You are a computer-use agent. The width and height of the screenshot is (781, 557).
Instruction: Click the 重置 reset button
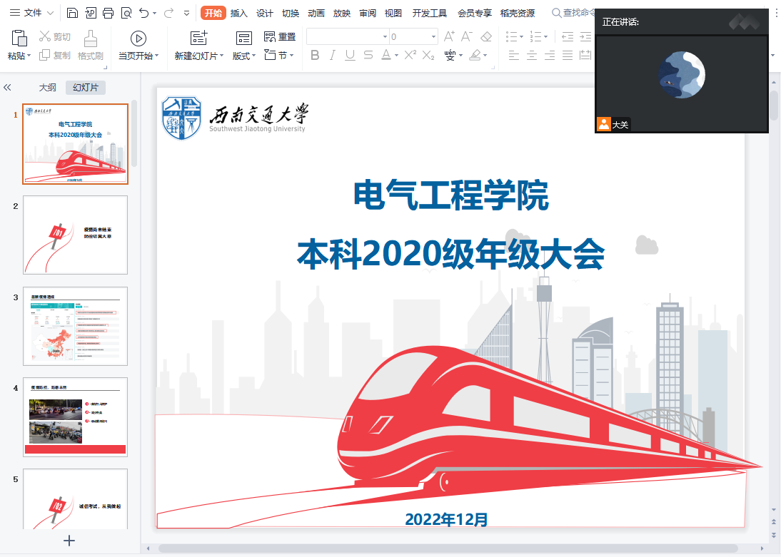click(280, 37)
